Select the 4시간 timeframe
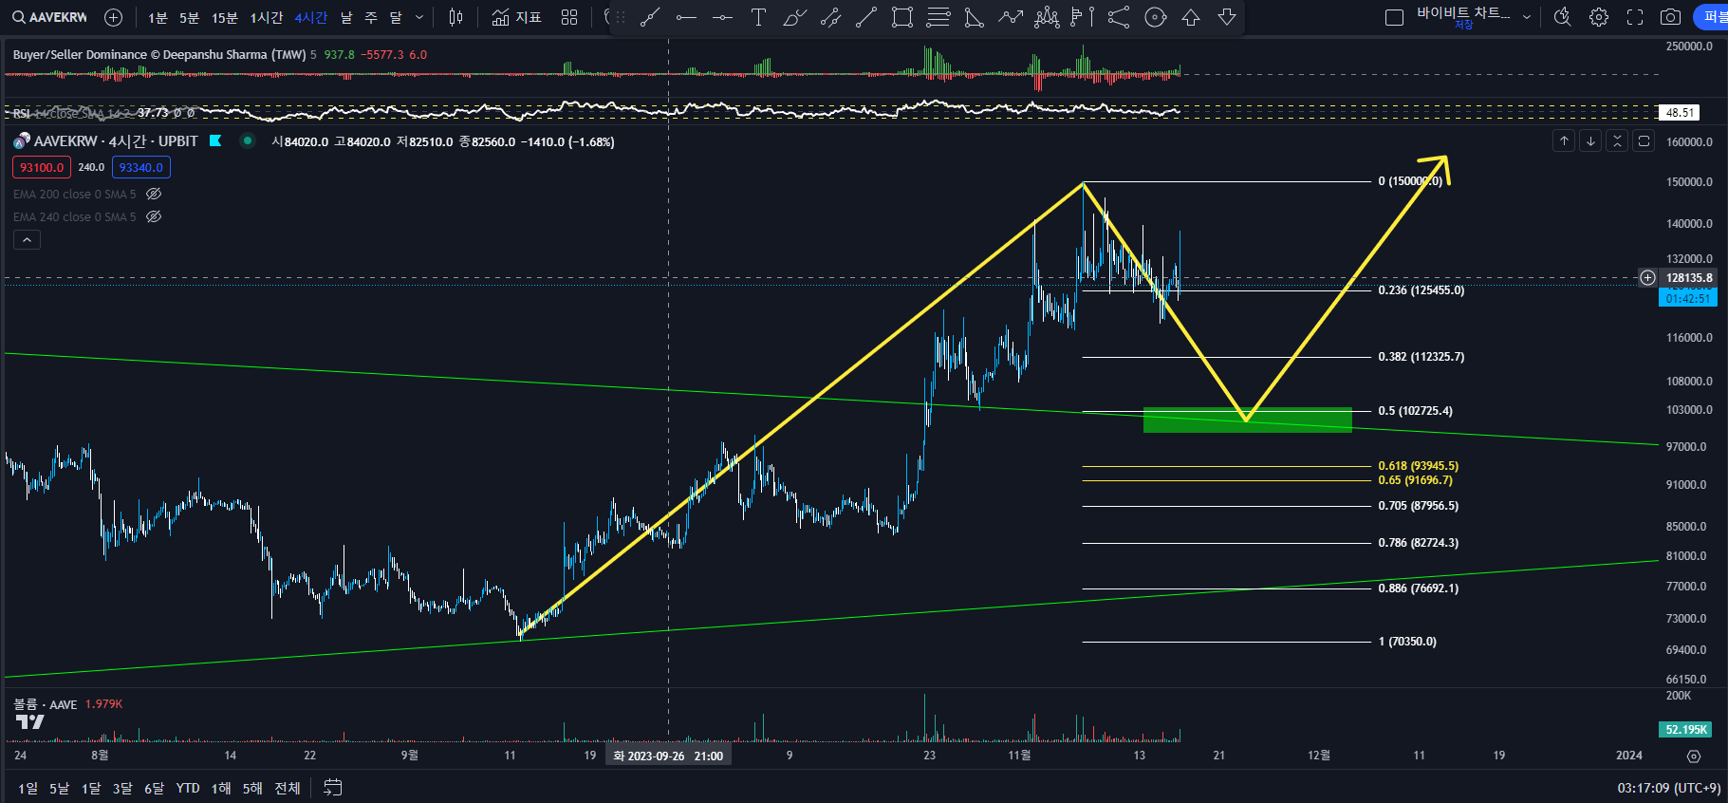 (311, 17)
